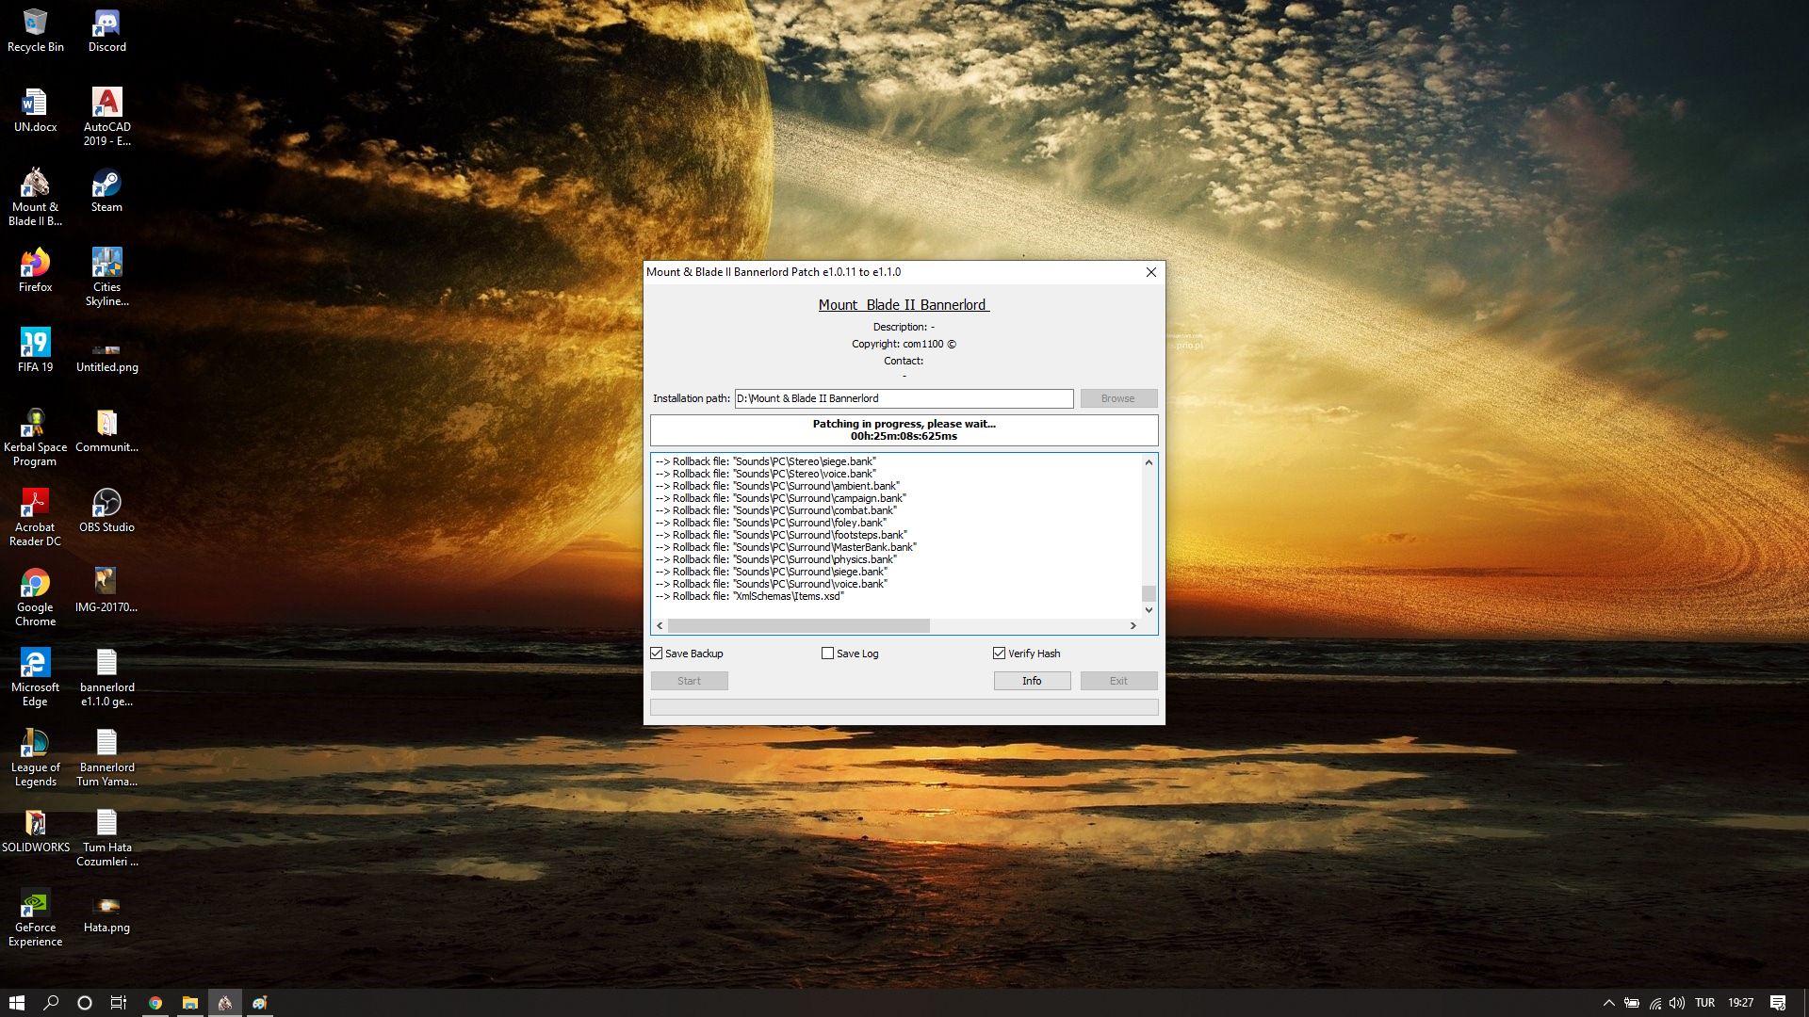Open Cortana from the taskbar
The height and width of the screenshot is (1017, 1809).
pyautogui.click(x=85, y=1003)
